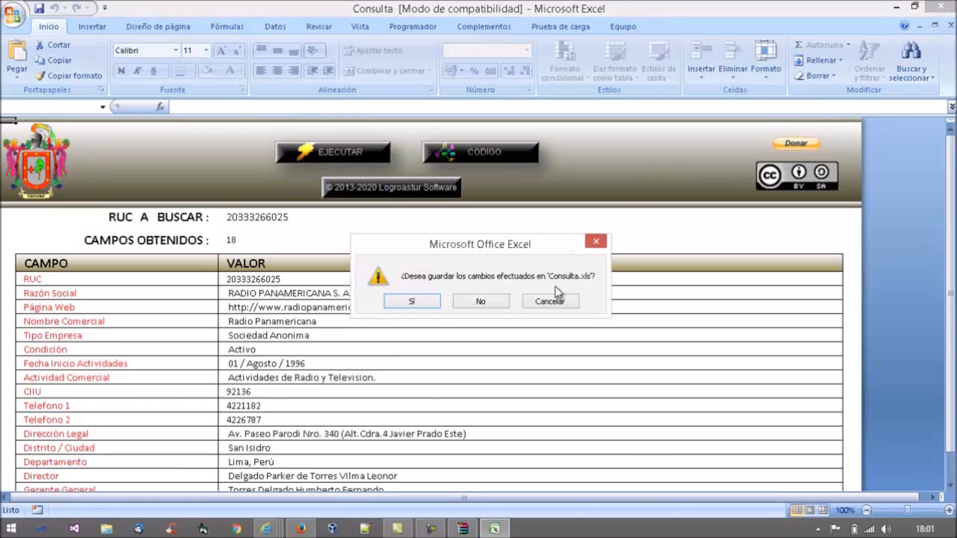The width and height of the screenshot is (957, 538).
Task: Open Firefox from the taskbar
Action: click(x=300, y=528)
